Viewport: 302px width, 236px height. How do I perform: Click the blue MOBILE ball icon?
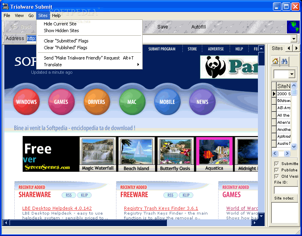pos(167,102)
